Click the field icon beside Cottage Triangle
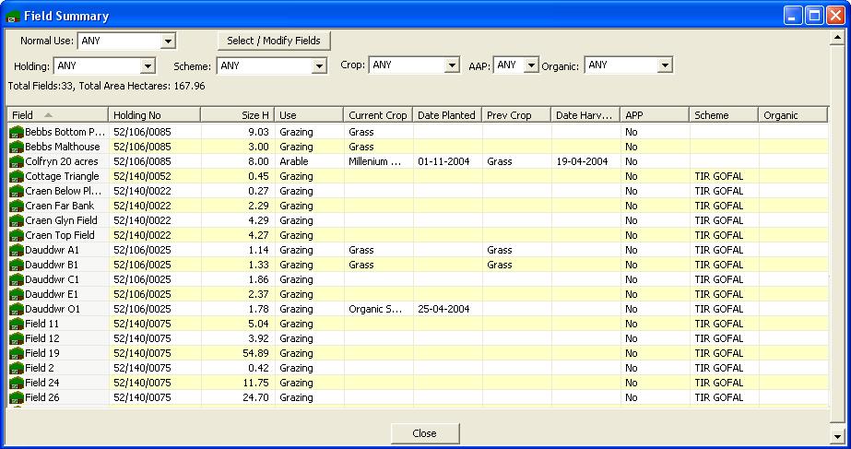Viewport: 851px width, 449px height. [17, 176]
